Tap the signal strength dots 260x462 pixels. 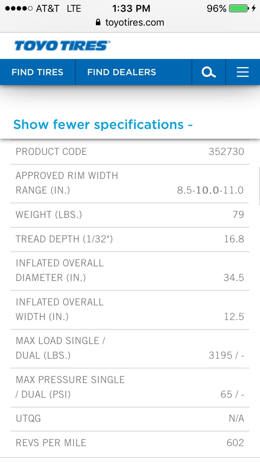(x=19, y=9)
